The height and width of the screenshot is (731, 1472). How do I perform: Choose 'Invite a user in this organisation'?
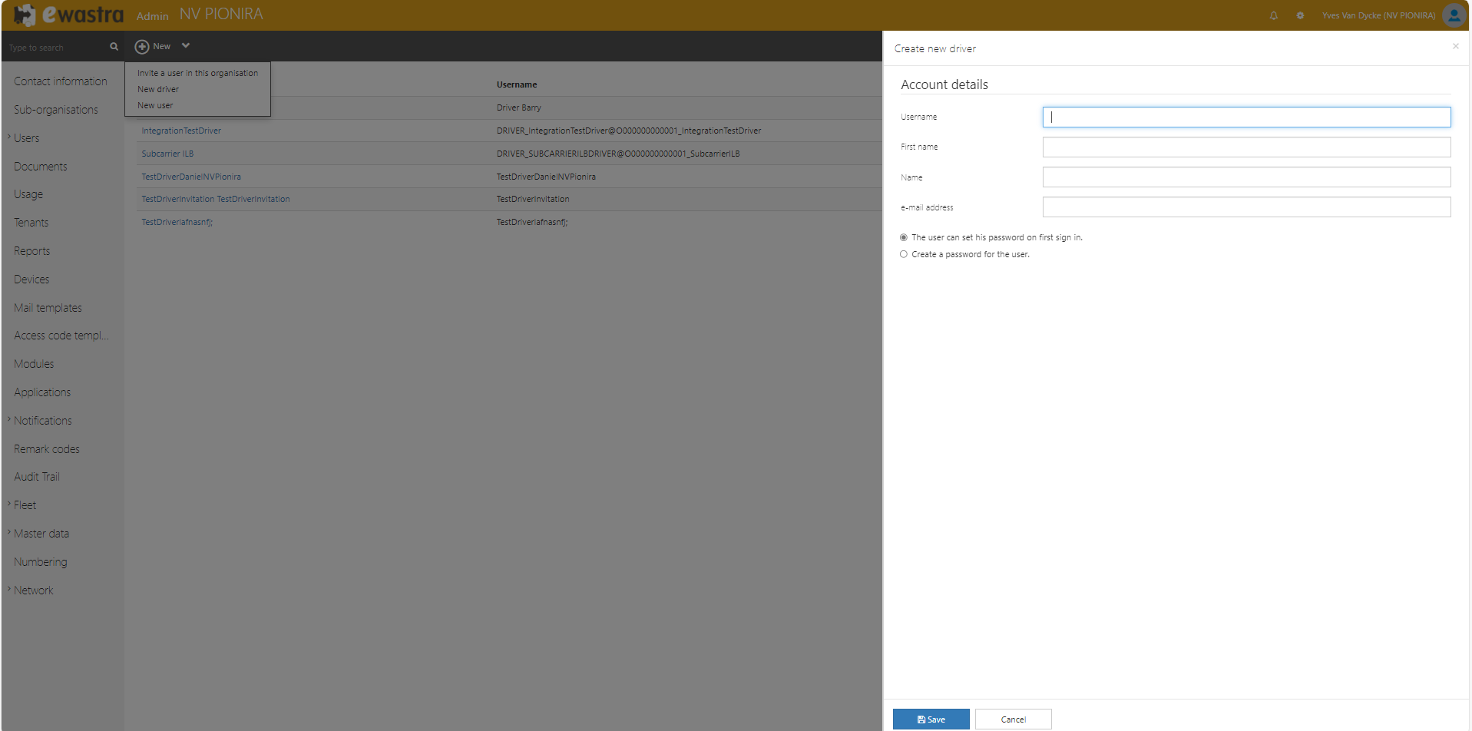(197, 73)
